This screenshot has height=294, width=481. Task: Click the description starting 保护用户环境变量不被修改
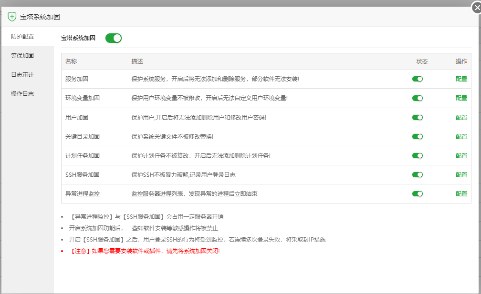(209, 98)
